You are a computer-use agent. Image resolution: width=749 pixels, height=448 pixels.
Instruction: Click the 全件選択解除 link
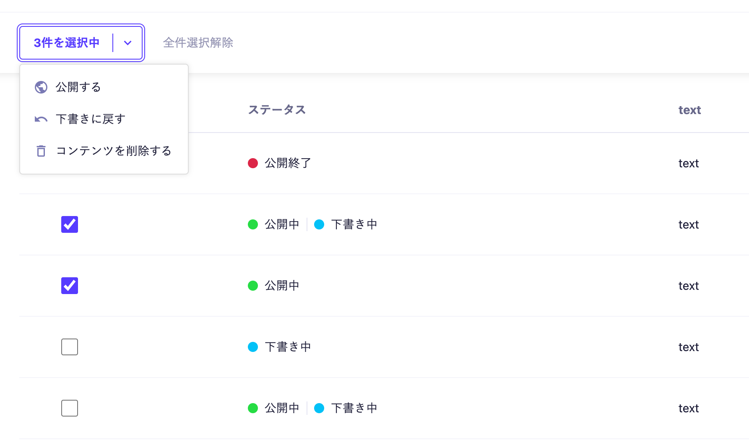click(198, 43)
